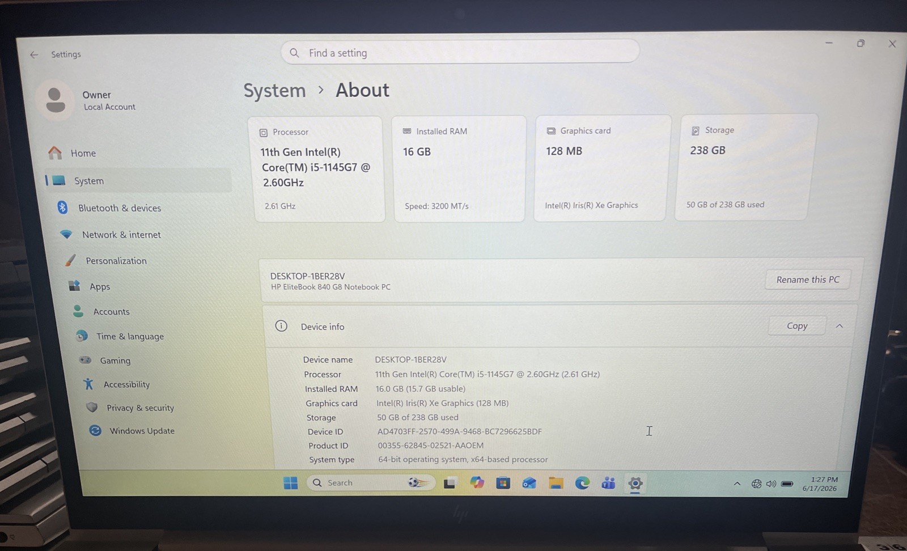Click the search magnifier icon in Find a setting
The image size is (907, 551).
(294, 53)
